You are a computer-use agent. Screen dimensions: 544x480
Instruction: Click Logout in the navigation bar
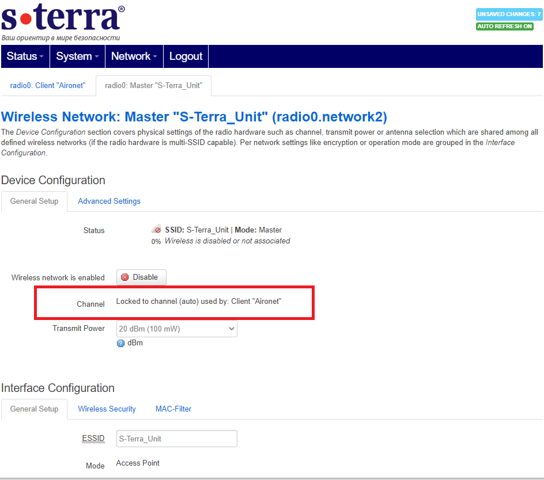[186, 56]
